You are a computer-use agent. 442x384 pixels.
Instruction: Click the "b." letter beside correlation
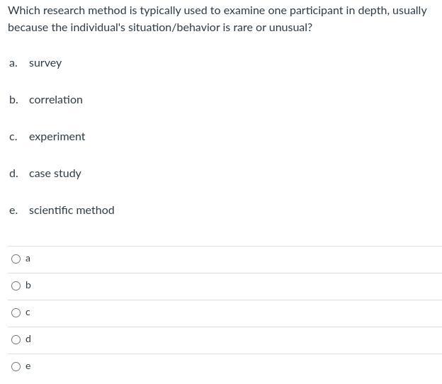(x=13, y=100)
